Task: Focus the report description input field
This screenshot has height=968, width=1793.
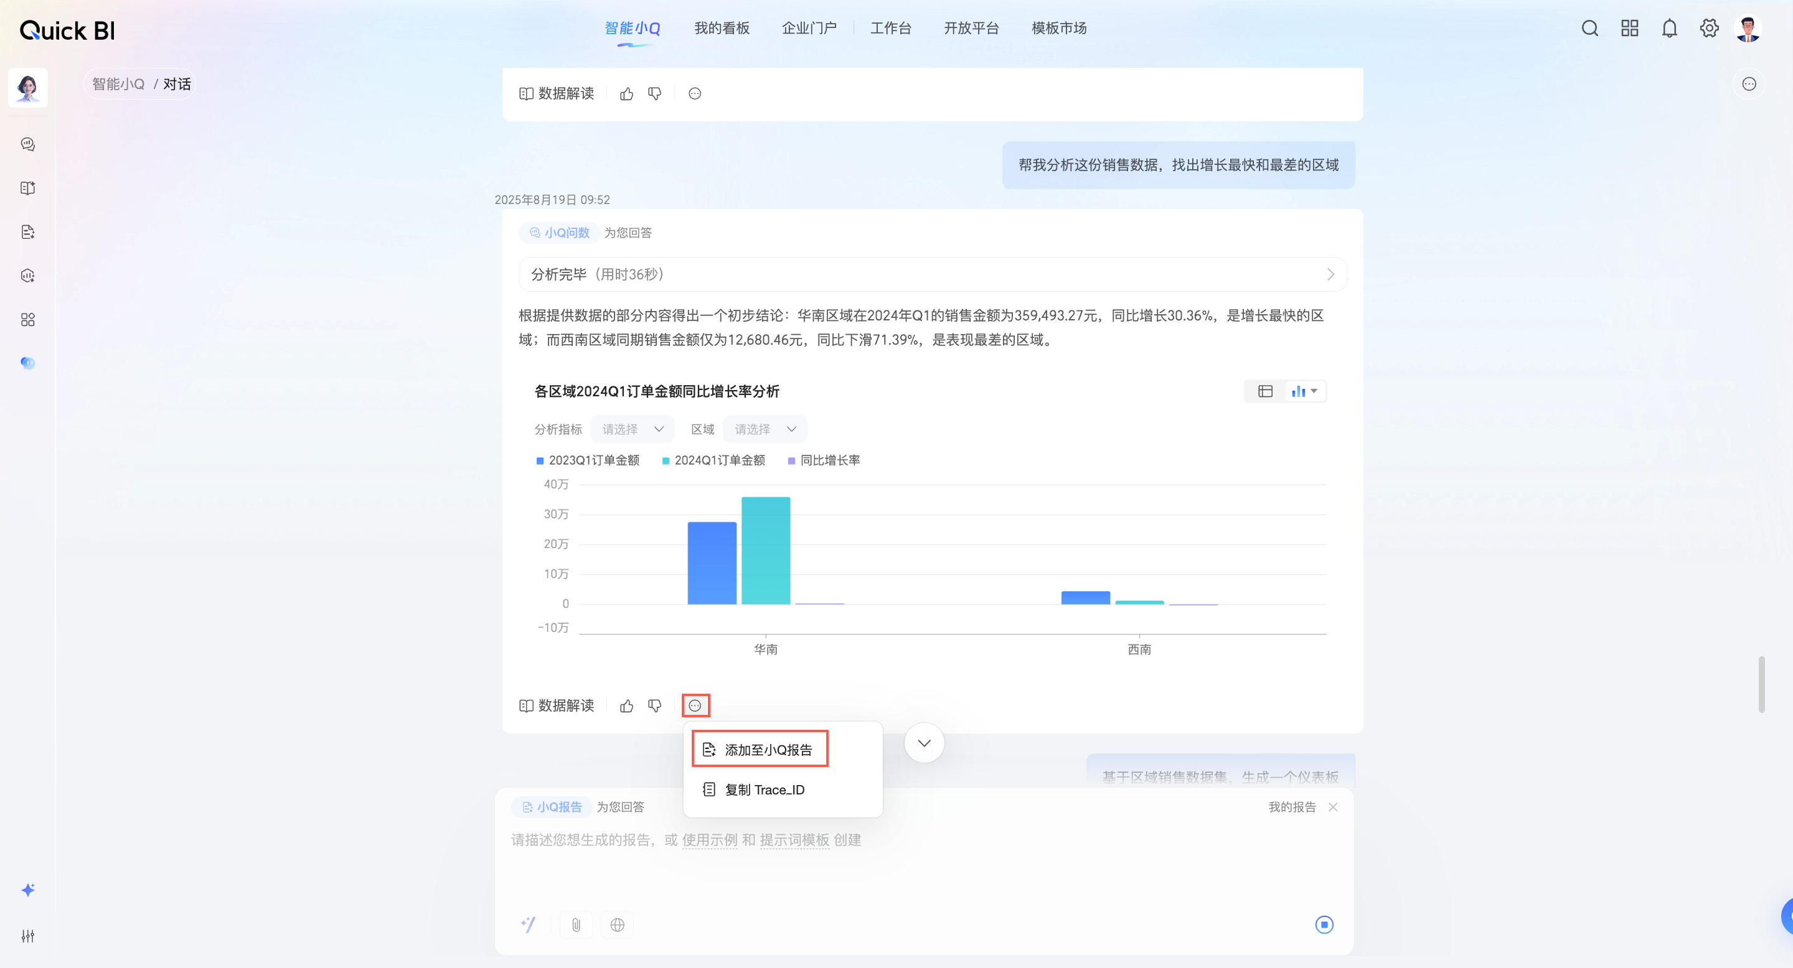Action: (x=924, y=862)
